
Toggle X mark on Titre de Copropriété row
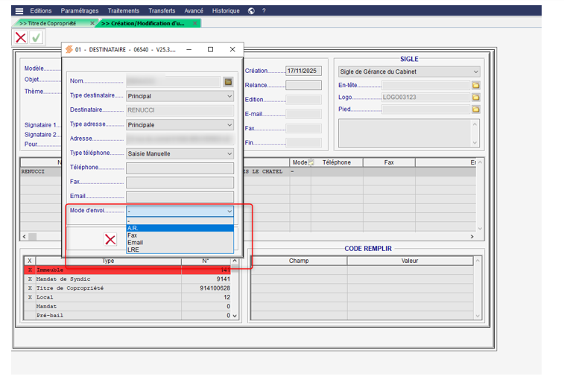pyautogui.click(x=30, y=288)
